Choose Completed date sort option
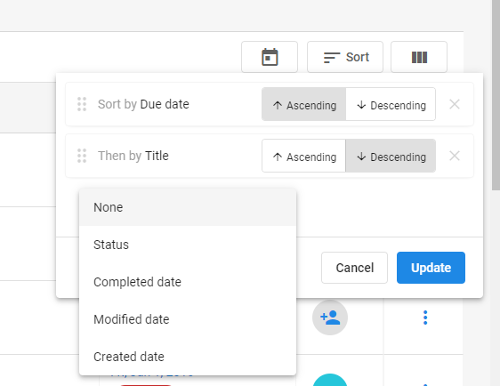 [188, 282]
